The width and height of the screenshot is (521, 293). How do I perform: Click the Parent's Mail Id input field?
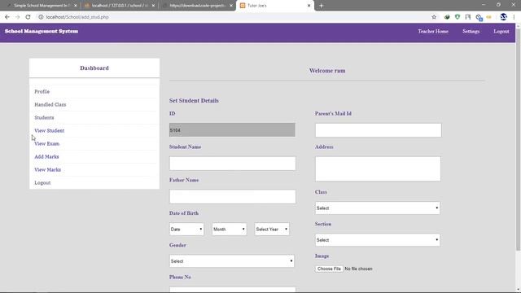click(378, 130)
